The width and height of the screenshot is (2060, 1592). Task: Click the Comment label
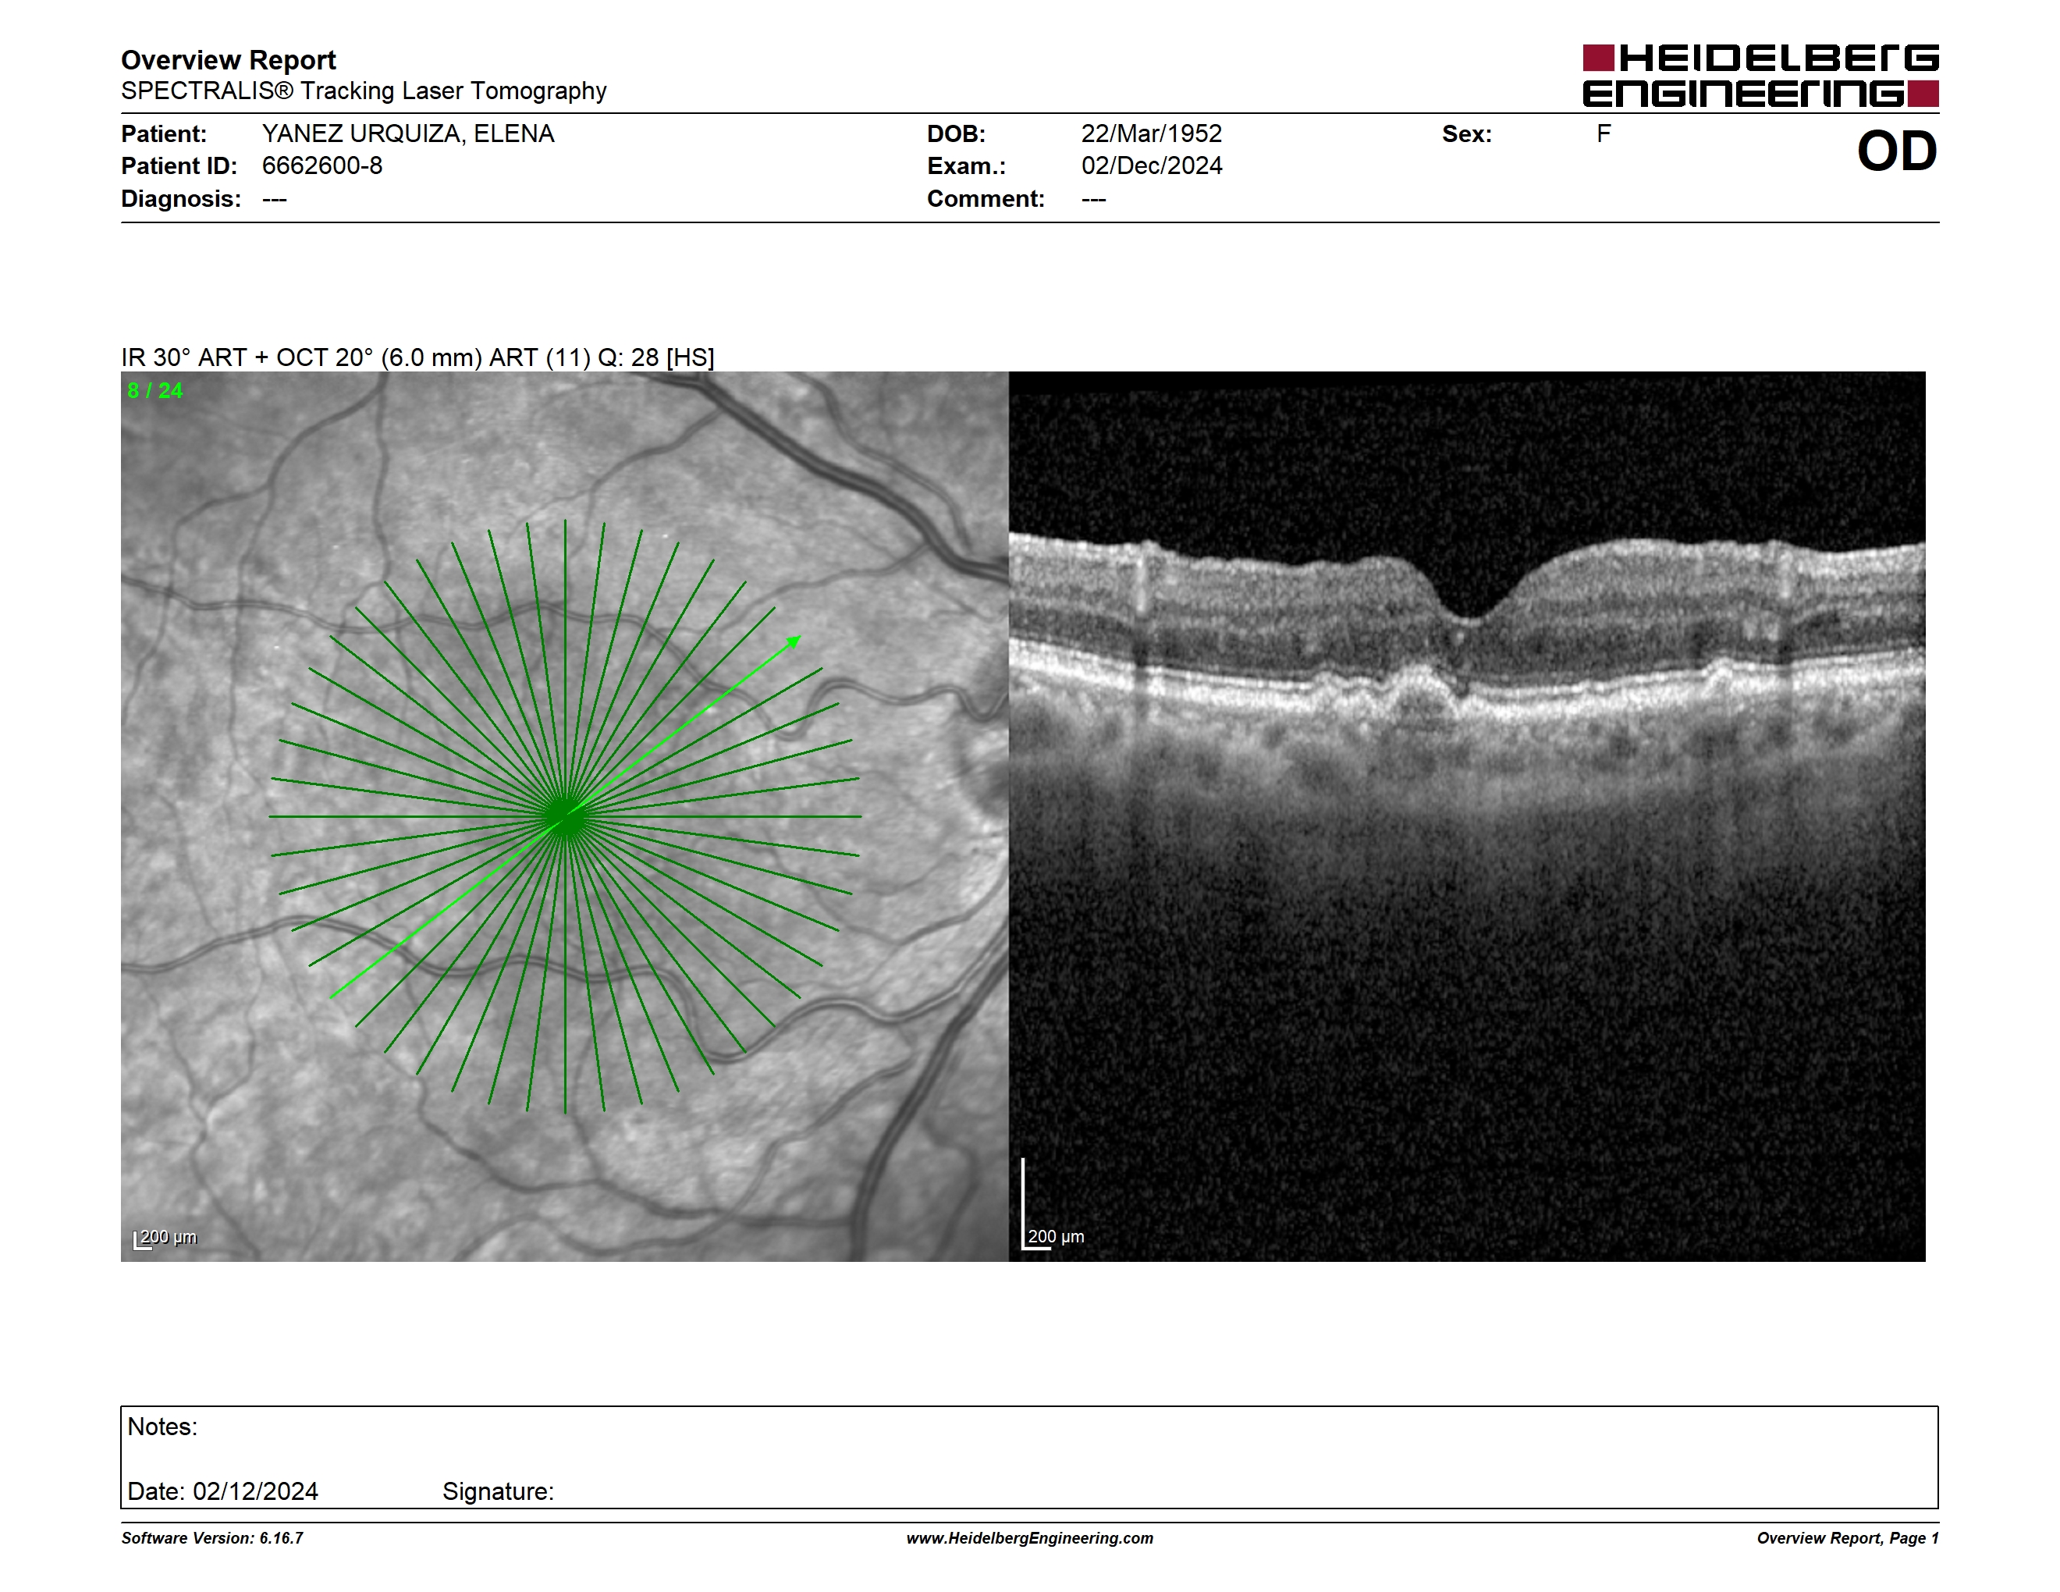(x=986, y=199)
